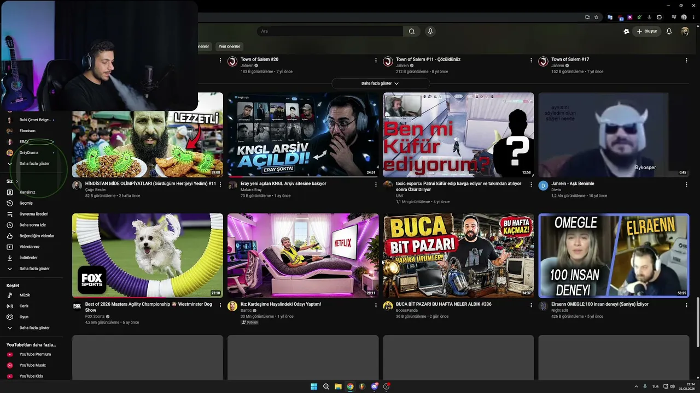Click the YouTube search magnifier button
This screenshot has height=393, width=700.
coord(412,32)
